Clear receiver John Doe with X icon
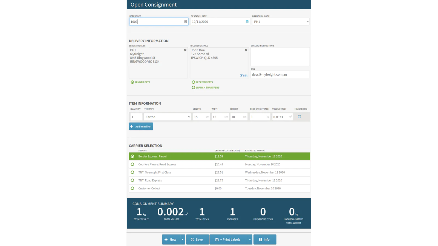This screenshot has height=246, width=438. (x=246, y=50)
